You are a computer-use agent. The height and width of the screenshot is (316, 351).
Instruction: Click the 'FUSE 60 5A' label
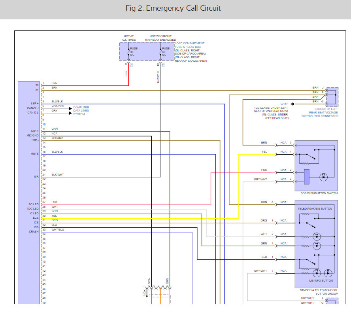point(166,51)
